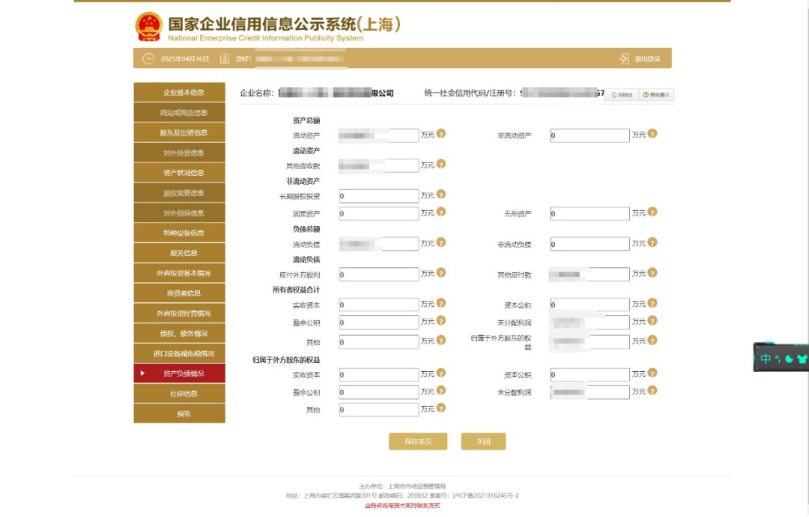
Task: Click help icon for 流动资产 under 资产总额
Action: click(440, 134)
